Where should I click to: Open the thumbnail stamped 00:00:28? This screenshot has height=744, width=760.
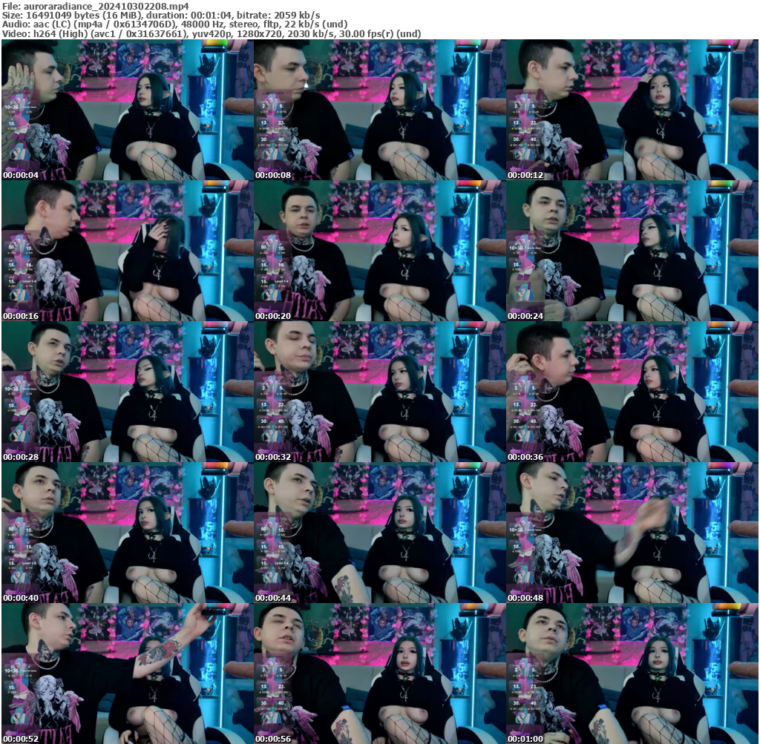(x=127, y=392)
